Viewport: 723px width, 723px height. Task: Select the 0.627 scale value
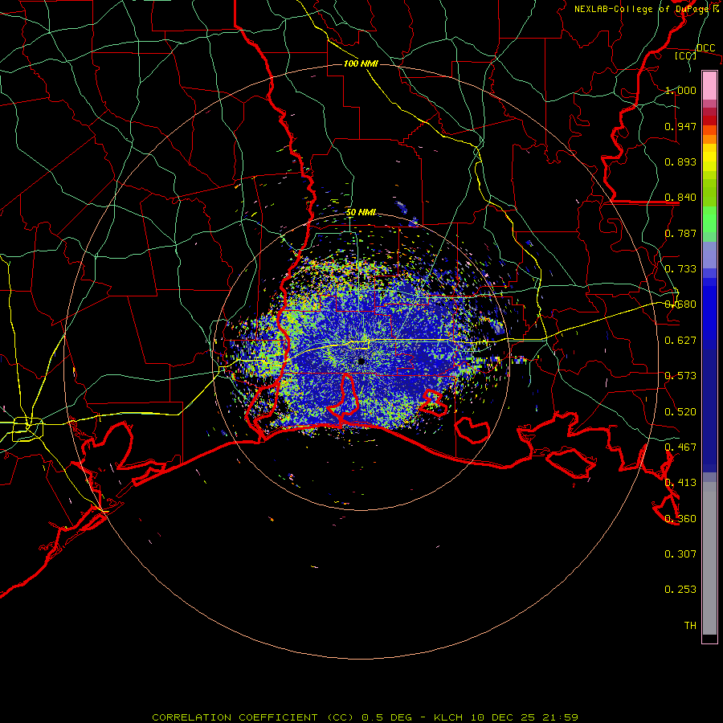pyautogui.click(x=680, y=341)
